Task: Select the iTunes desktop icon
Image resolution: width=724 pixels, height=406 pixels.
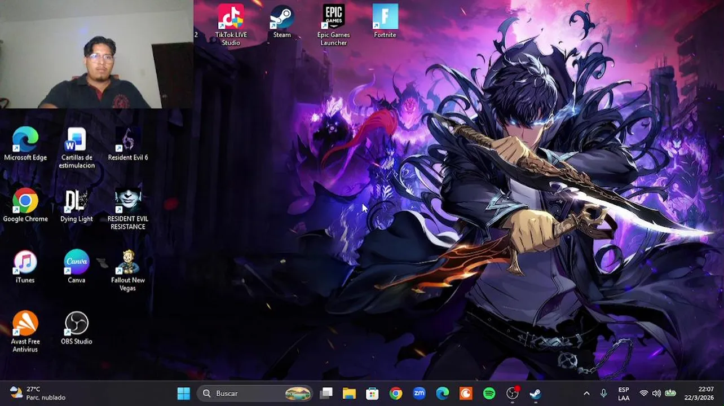Action: pyautogui.click(x=25, y=267)
